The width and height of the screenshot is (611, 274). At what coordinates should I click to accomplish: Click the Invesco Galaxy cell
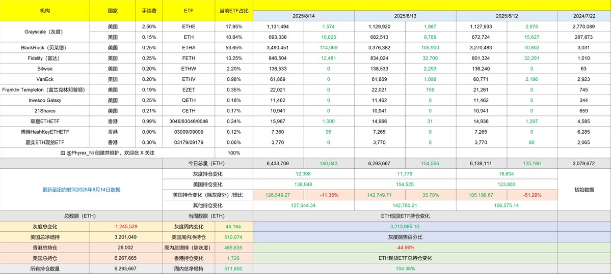(x=45, y=100)
